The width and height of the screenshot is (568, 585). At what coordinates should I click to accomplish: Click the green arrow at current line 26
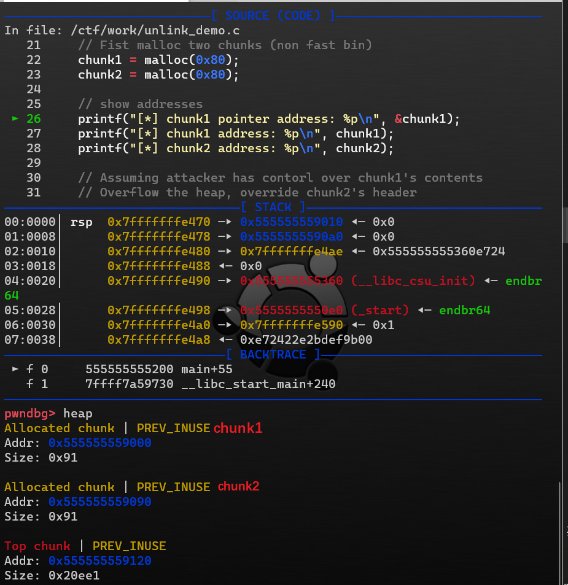coord(15,118)
